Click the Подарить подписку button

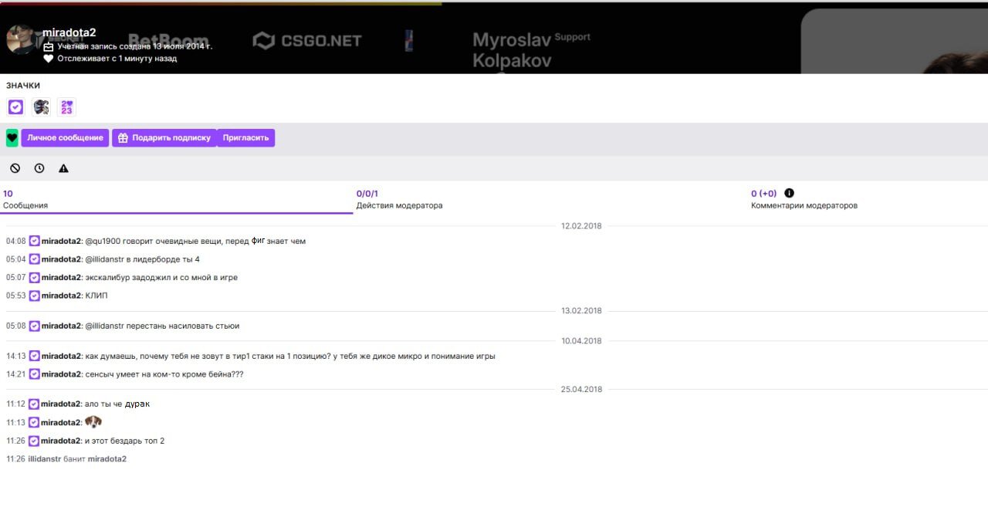point(164,138)
